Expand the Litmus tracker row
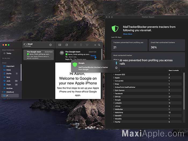This screenshot has height=141, width=188. coord(114,106)
